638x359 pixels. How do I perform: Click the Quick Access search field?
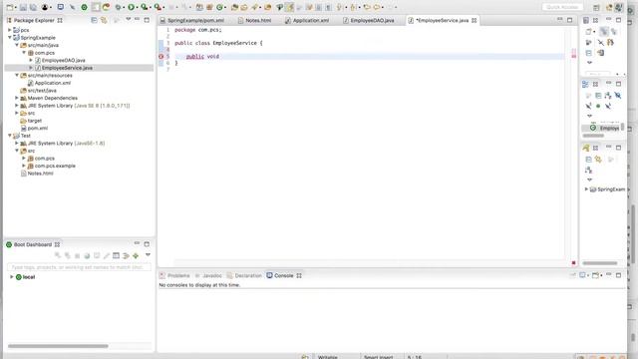point(562,7)
